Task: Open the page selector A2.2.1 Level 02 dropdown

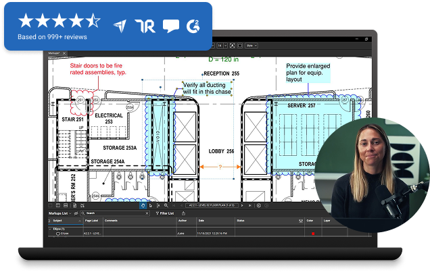Action: [211, 205]
